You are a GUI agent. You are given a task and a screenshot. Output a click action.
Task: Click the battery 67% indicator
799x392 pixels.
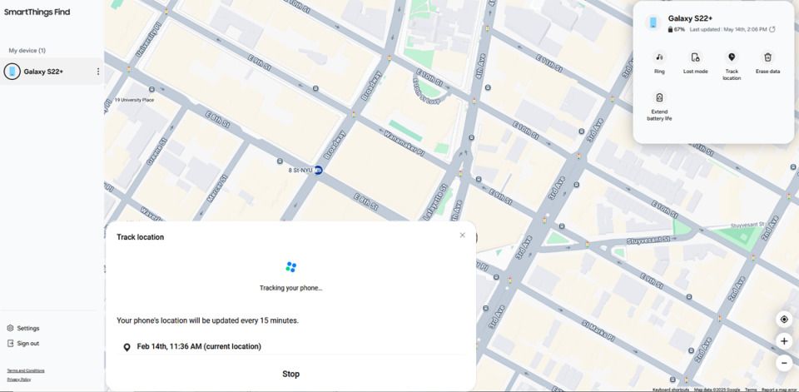pos(677,30)
